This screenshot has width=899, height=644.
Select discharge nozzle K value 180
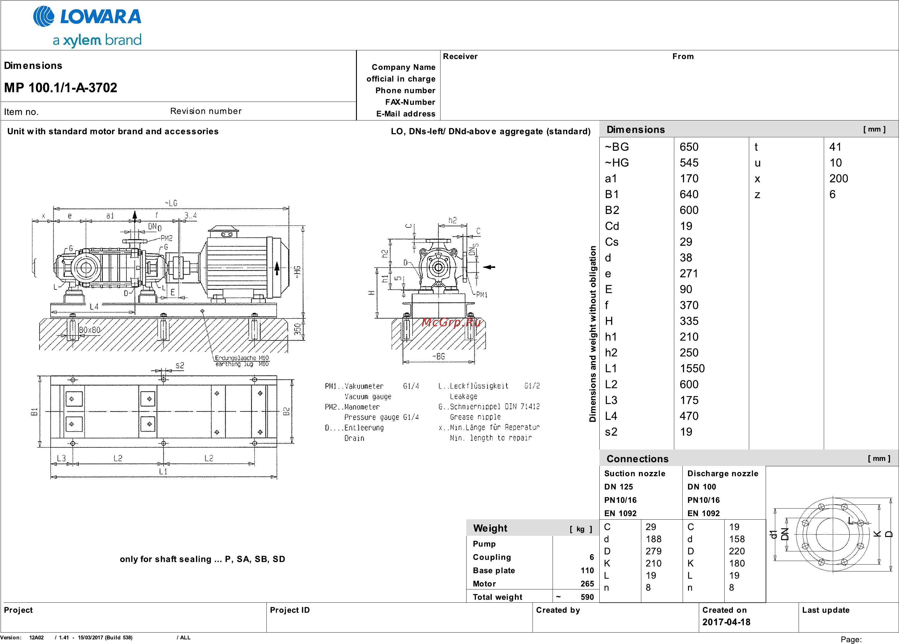click(x=737, y=564)
